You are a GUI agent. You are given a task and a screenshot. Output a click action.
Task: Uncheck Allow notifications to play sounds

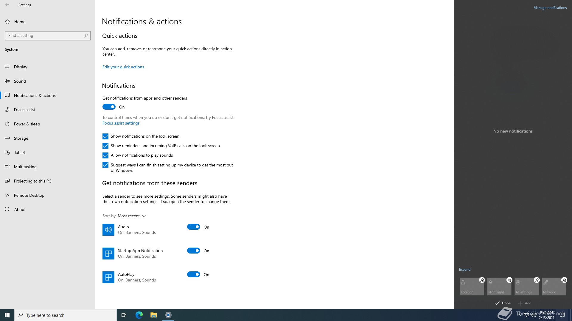tap(105, 155)
